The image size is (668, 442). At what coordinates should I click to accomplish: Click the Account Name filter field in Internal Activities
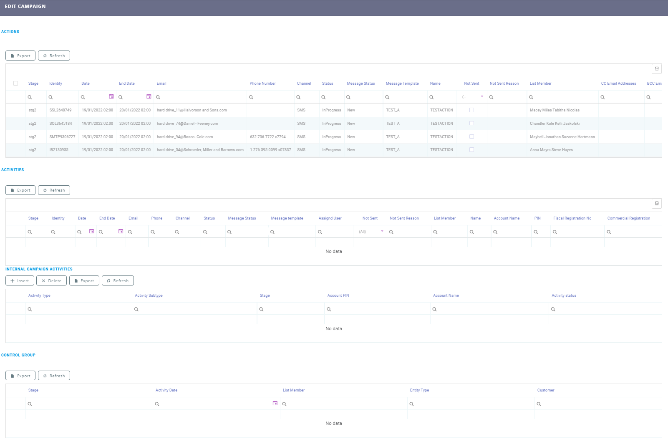pos(490,309)
